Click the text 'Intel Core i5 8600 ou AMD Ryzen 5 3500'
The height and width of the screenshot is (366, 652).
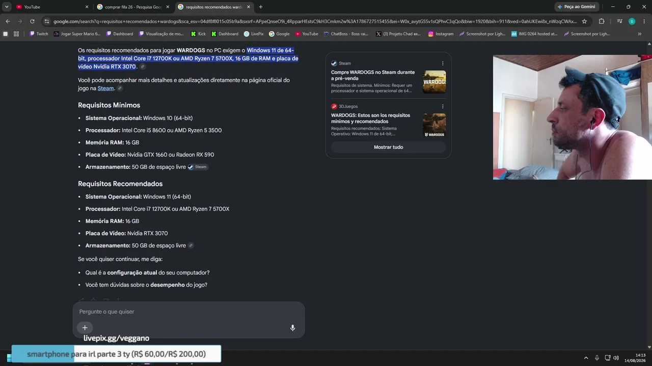point(172,130)
